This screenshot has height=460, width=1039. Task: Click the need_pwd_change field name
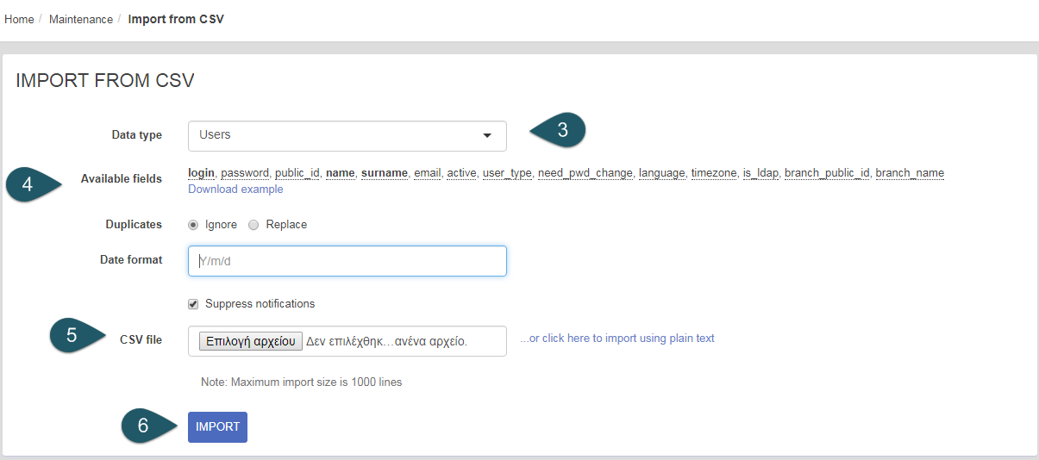point(585,173)
